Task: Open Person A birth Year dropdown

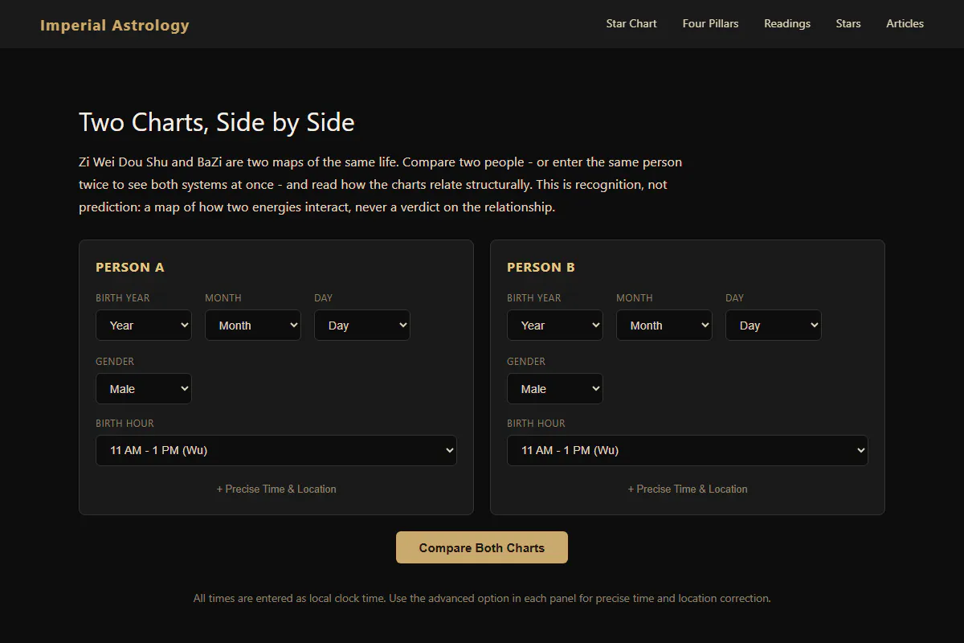Action: pos(144,326)
